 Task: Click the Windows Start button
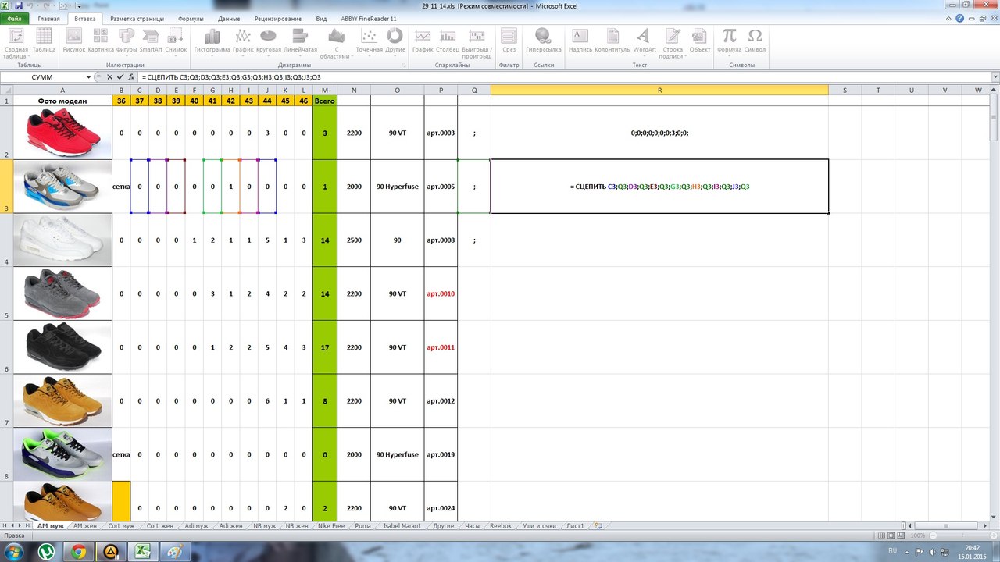pyautogui.click(x=16, y=552)
